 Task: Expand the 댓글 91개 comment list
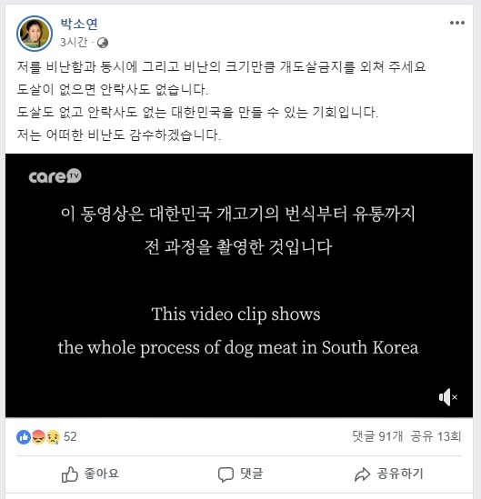click(x=377, y=436)
